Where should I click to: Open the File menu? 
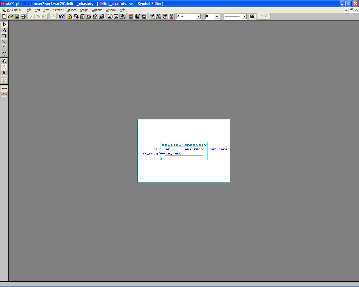[x=29, y=10]
